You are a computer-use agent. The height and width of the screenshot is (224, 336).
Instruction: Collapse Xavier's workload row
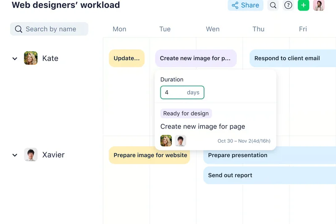click(x=15, y=155)
